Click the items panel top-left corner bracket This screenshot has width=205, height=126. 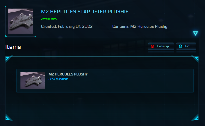(8, 59)
